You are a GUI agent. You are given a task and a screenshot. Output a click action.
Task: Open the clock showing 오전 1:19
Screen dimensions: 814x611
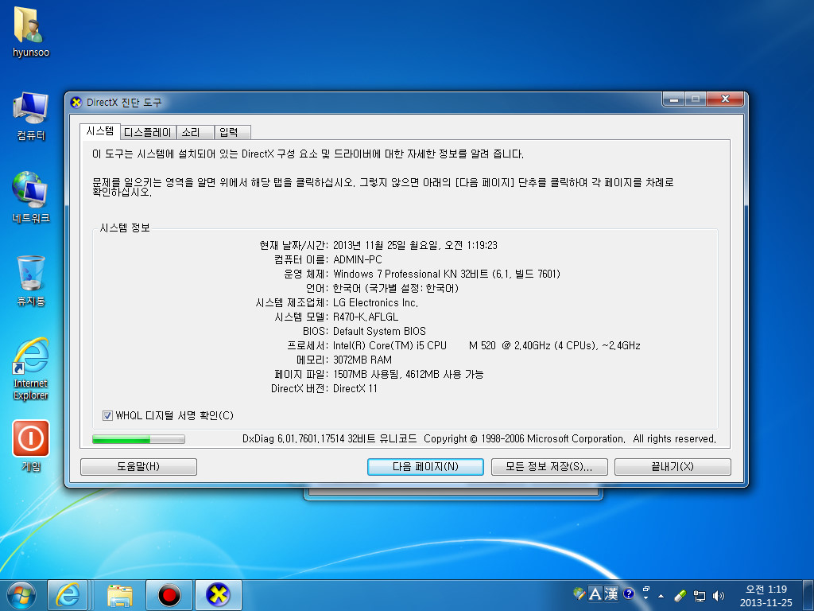click(x=766, y=596)
